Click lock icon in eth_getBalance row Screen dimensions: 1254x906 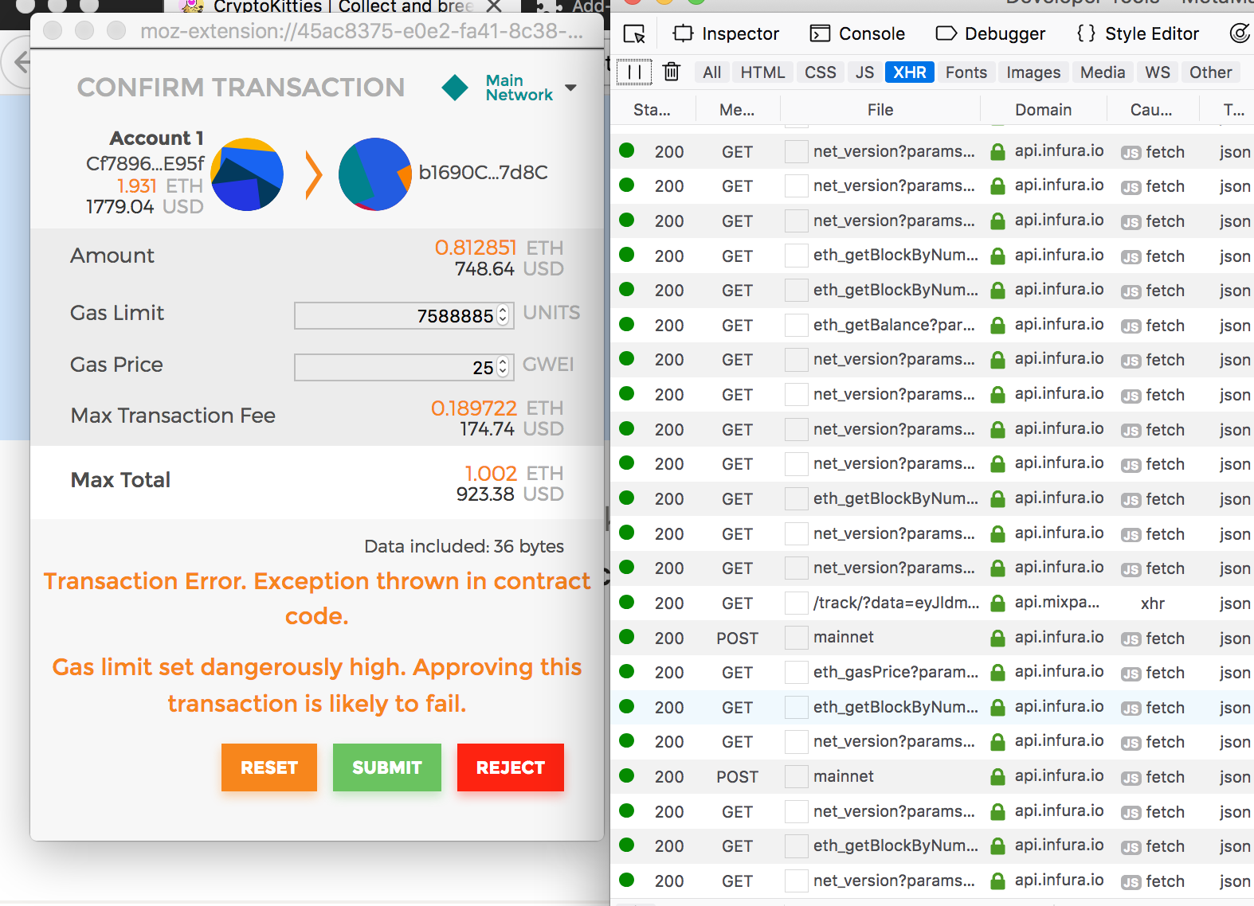pos(997,325)
